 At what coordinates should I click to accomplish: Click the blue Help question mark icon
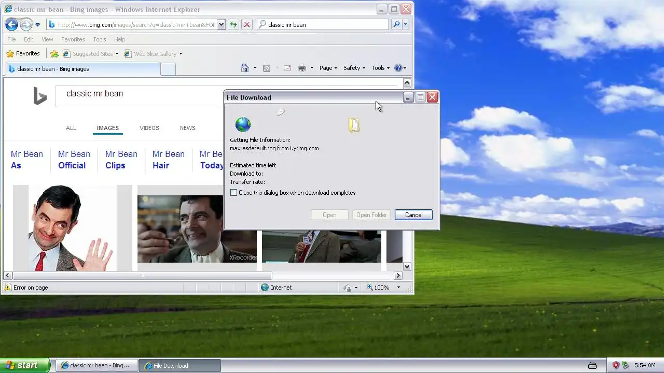[x=398, y=68]
